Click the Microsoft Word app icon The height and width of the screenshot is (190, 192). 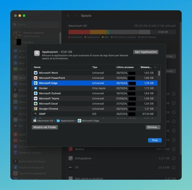pos(36,73)
